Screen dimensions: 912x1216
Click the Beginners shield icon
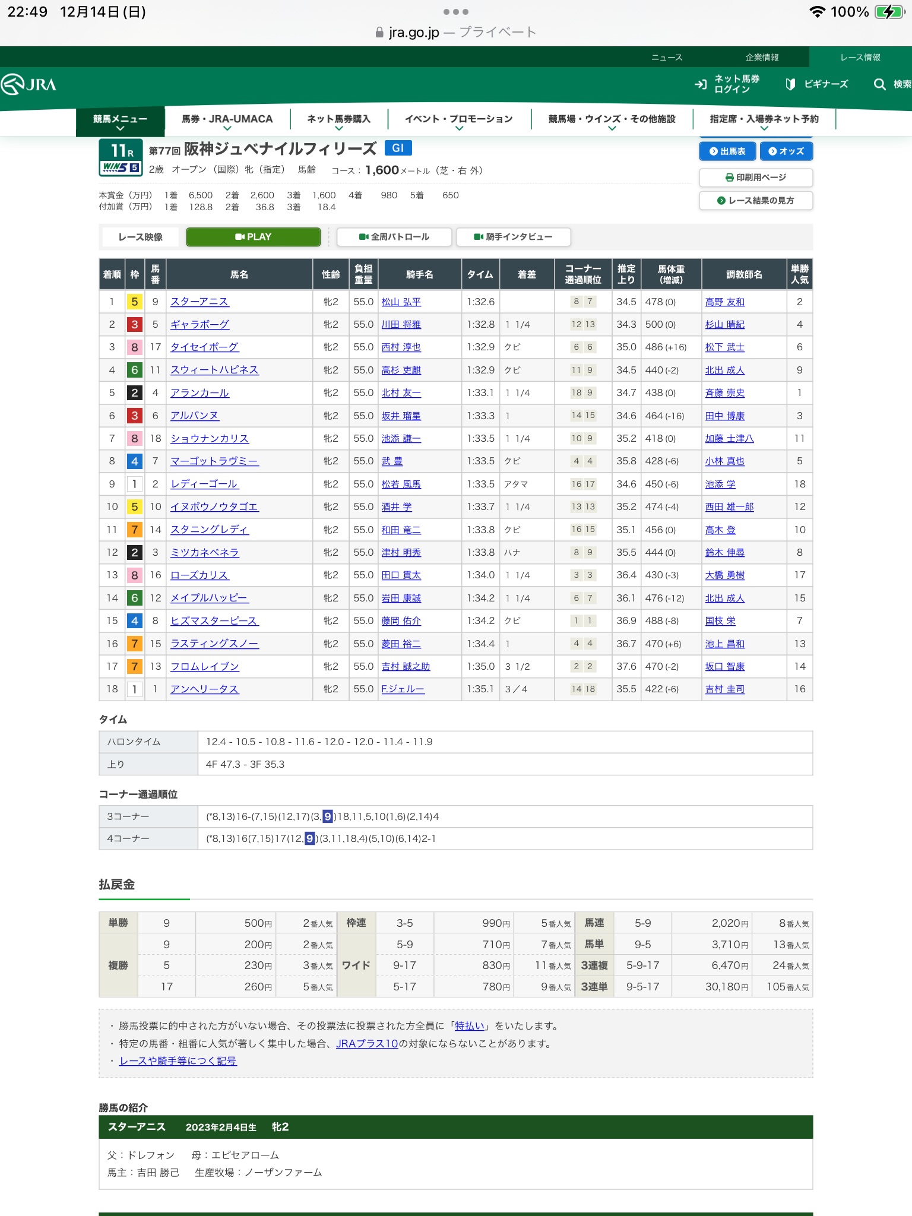click(790, 84)
